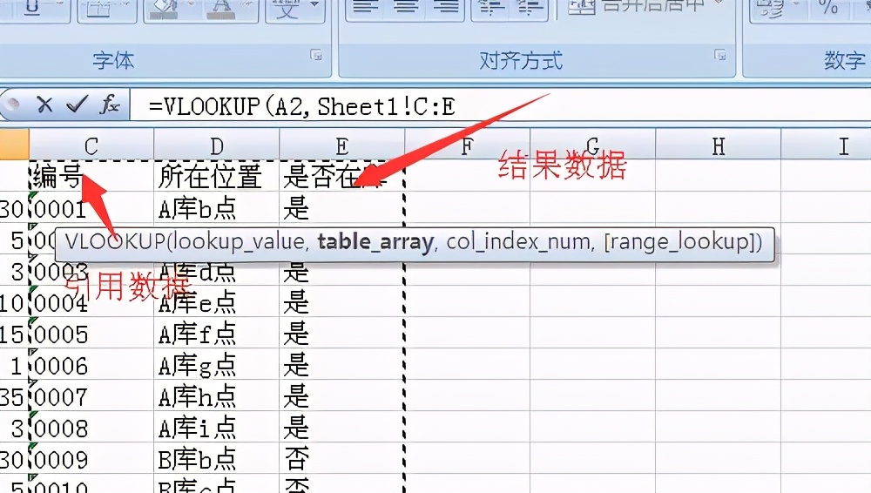Click inside the formula bar text =VLOOKUP(A2,Sheet1!C:E
The height and width of the screenshot is (493, 871).
tap(301, 105)
